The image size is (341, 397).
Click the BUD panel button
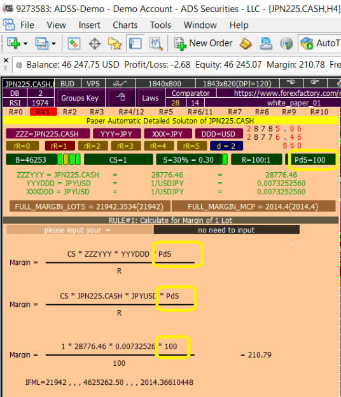(67, 84)
